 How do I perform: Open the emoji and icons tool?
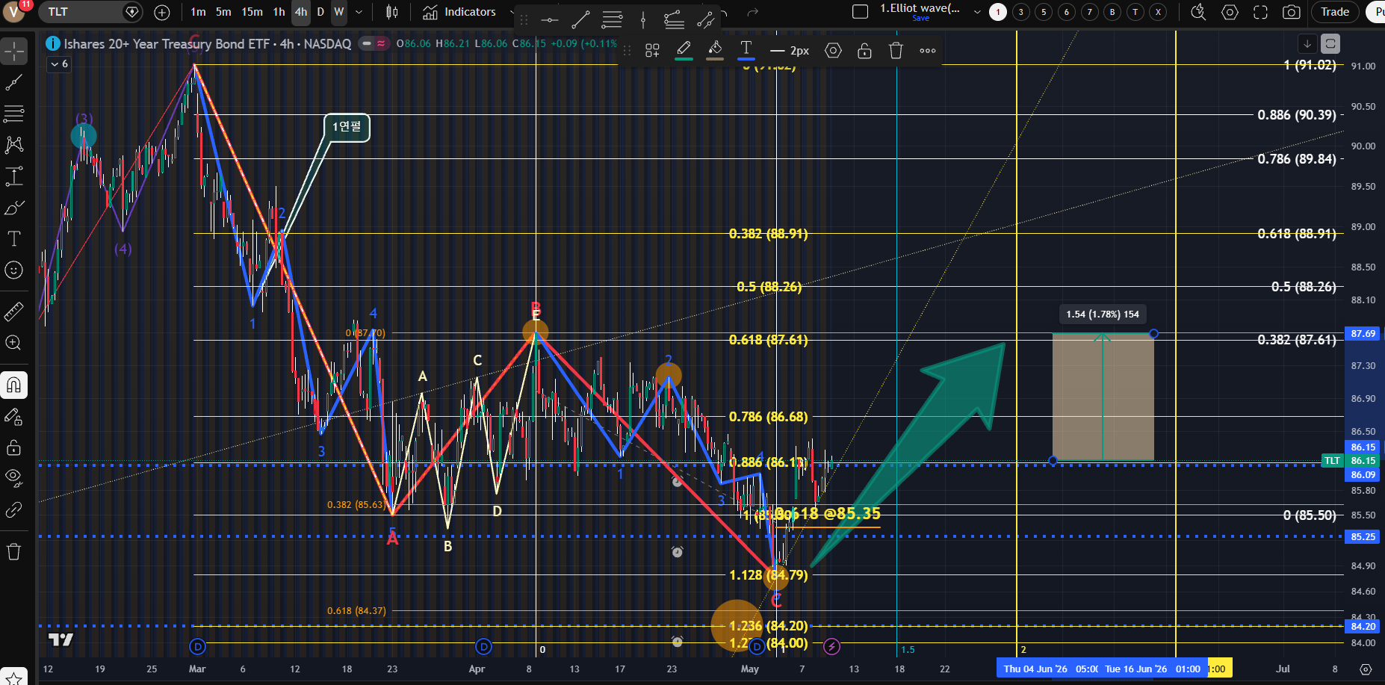(x=14, y=270)
